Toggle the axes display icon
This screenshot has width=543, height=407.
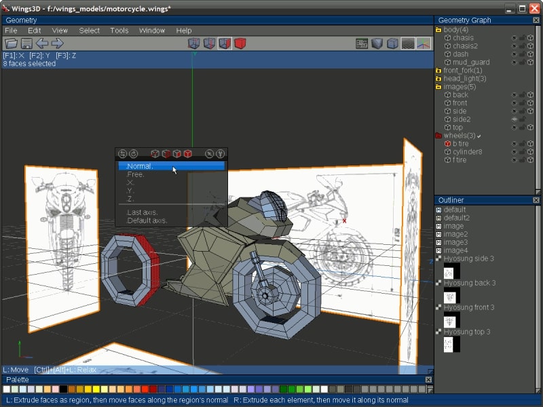(423, 43)
